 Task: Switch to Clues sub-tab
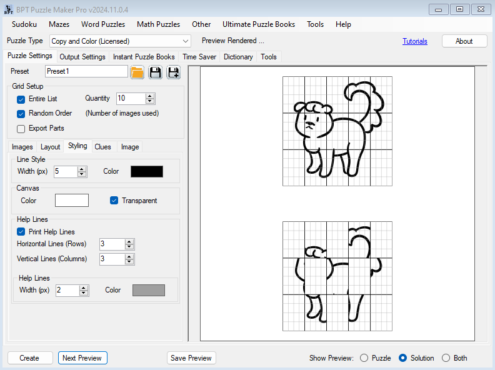[102, 147]
